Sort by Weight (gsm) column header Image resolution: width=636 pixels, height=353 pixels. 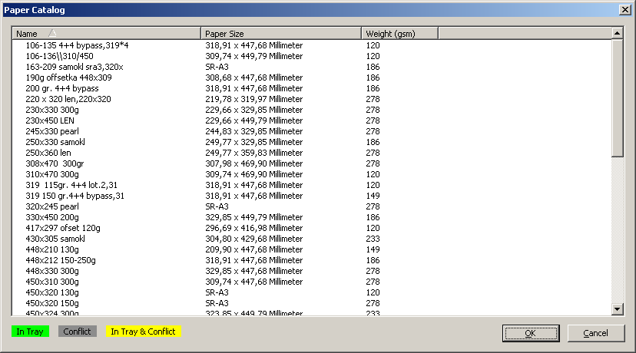[x=399, y=34]
